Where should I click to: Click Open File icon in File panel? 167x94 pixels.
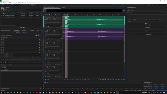[2, 10]
